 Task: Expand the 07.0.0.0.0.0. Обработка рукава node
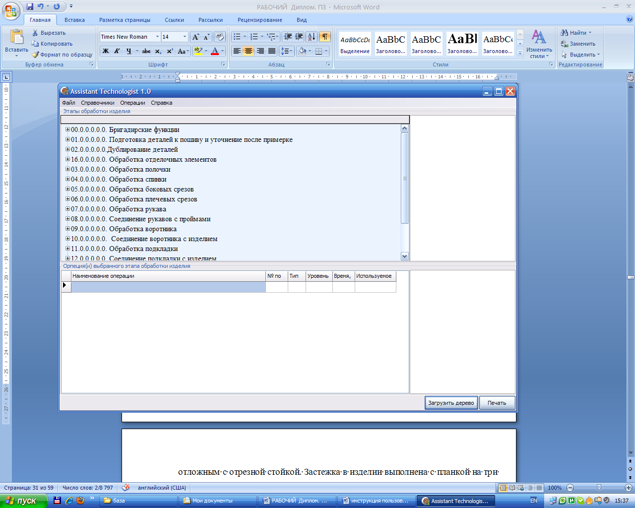67,209
